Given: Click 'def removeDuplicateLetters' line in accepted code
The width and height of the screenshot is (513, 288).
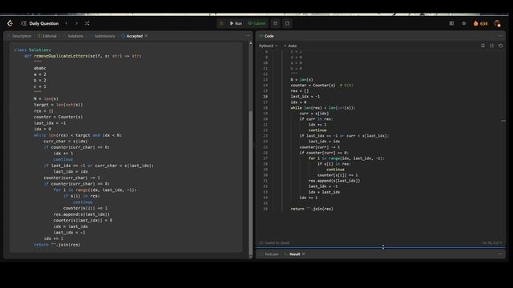Looking at the screenshot, I should point(83,56).
